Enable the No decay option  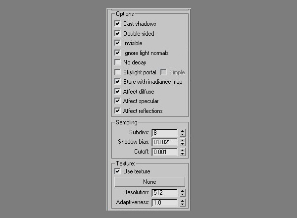pyautogui.click(x=117, y=62)
